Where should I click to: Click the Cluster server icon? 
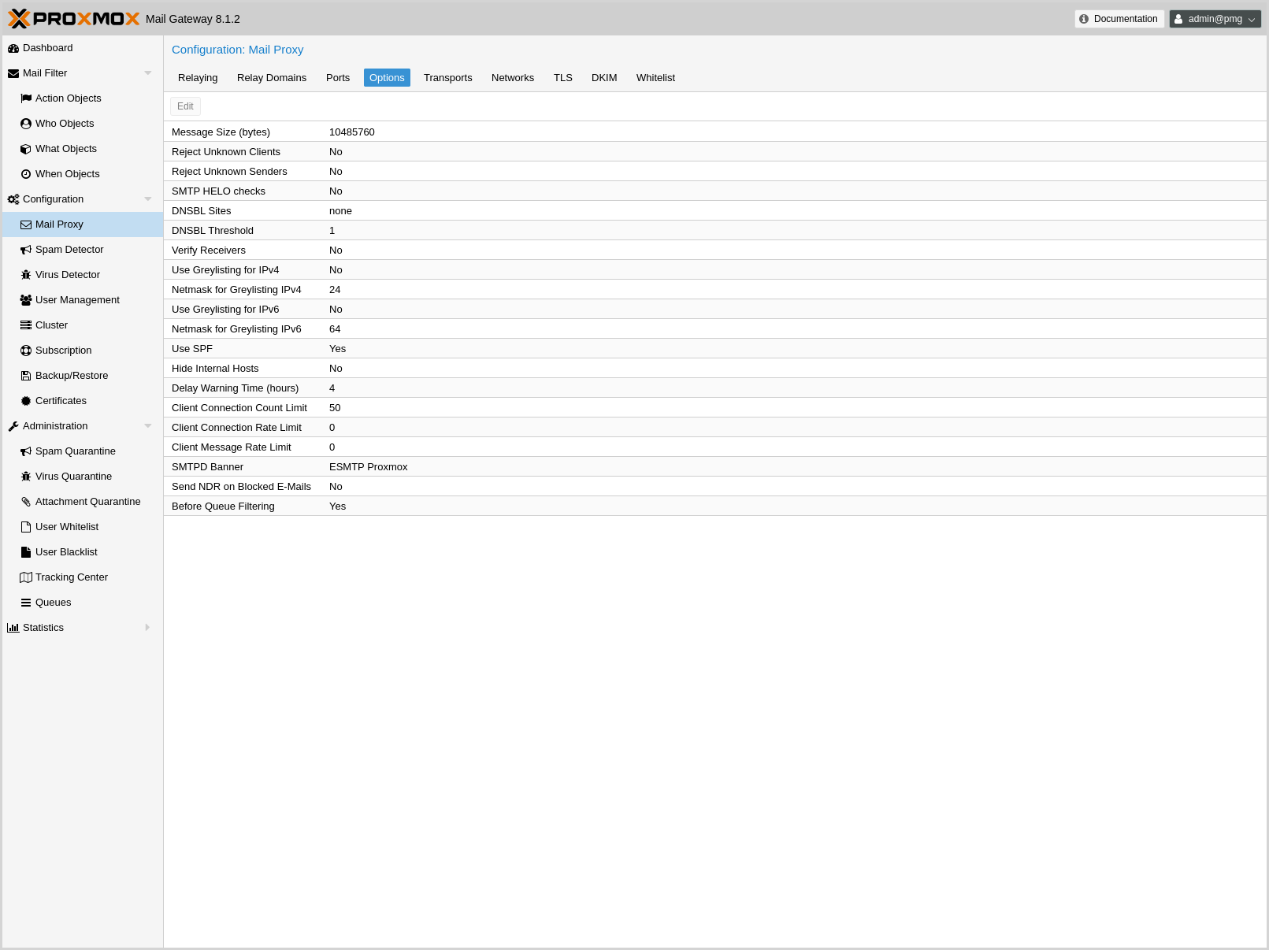[26, 325]
